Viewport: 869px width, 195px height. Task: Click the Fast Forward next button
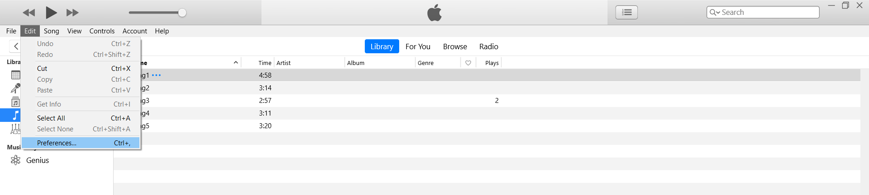(72, 13)
